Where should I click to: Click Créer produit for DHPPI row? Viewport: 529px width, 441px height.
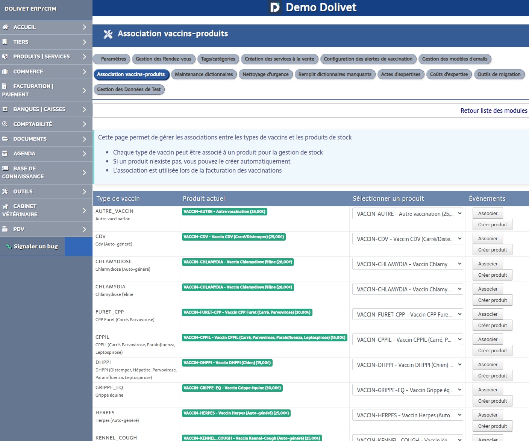492,376
